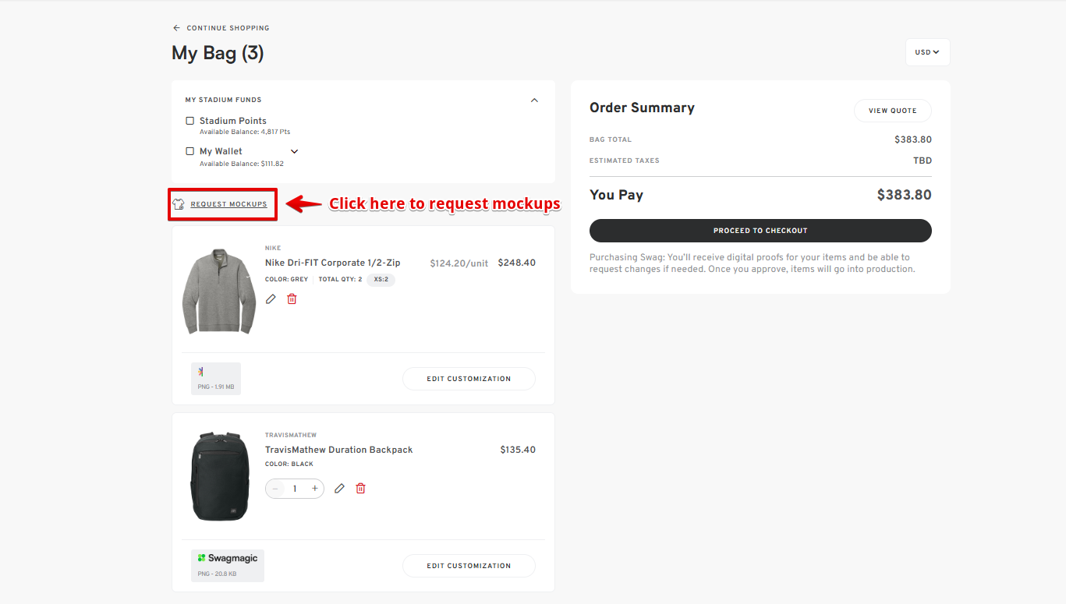Click the t-shirt Request Mockups icon
This screenshot has height=604, width=1066.
(x=179, y=204)
